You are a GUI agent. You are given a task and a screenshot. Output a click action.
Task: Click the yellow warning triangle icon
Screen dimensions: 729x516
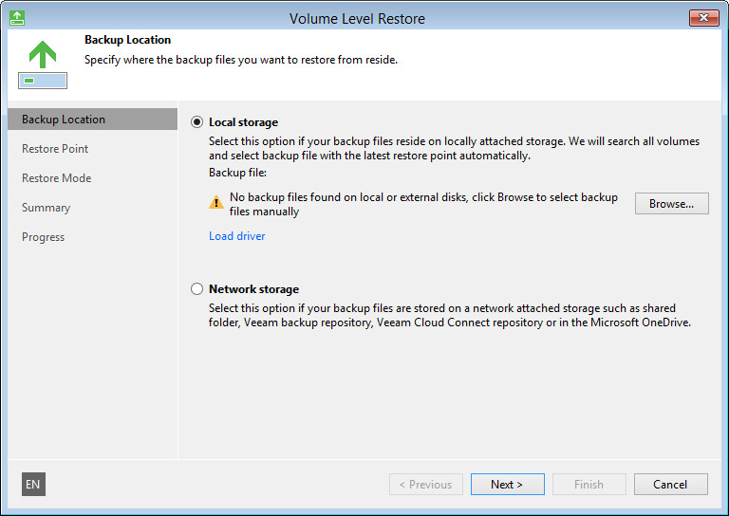216,201
